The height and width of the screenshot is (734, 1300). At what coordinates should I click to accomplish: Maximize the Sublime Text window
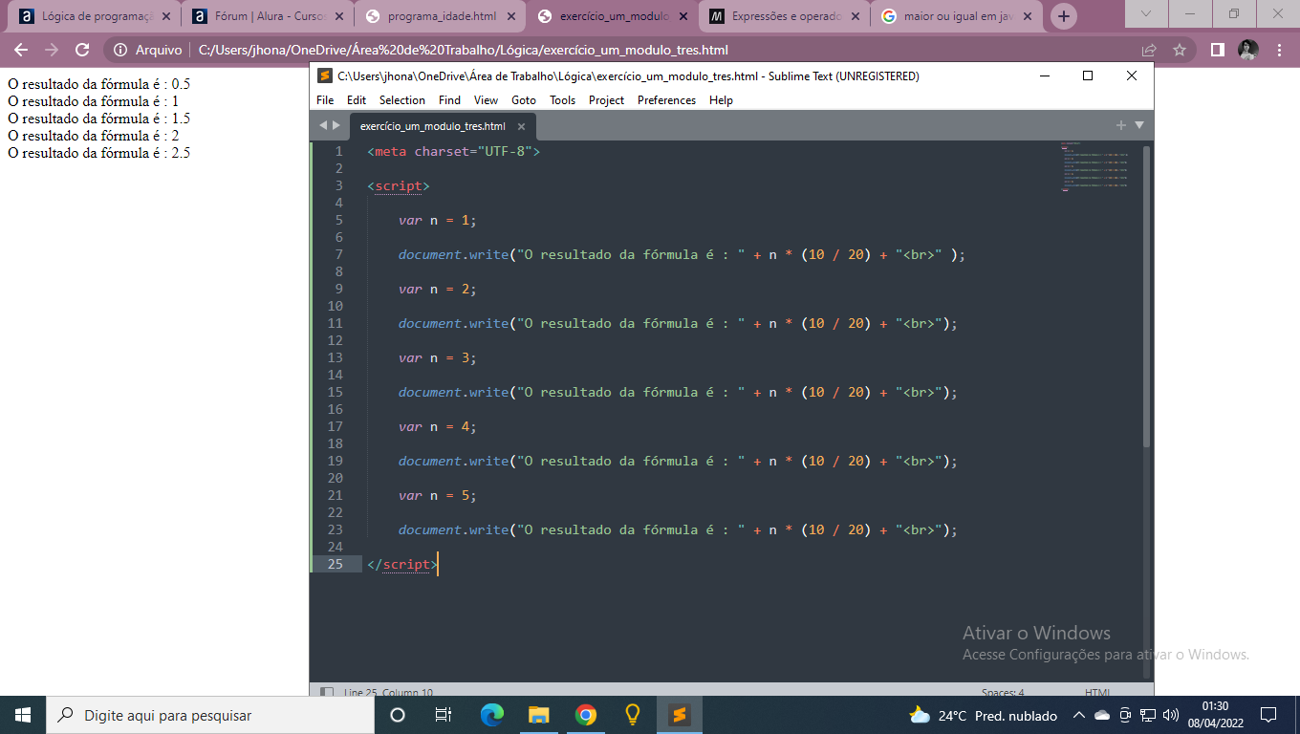(1088, 76)
